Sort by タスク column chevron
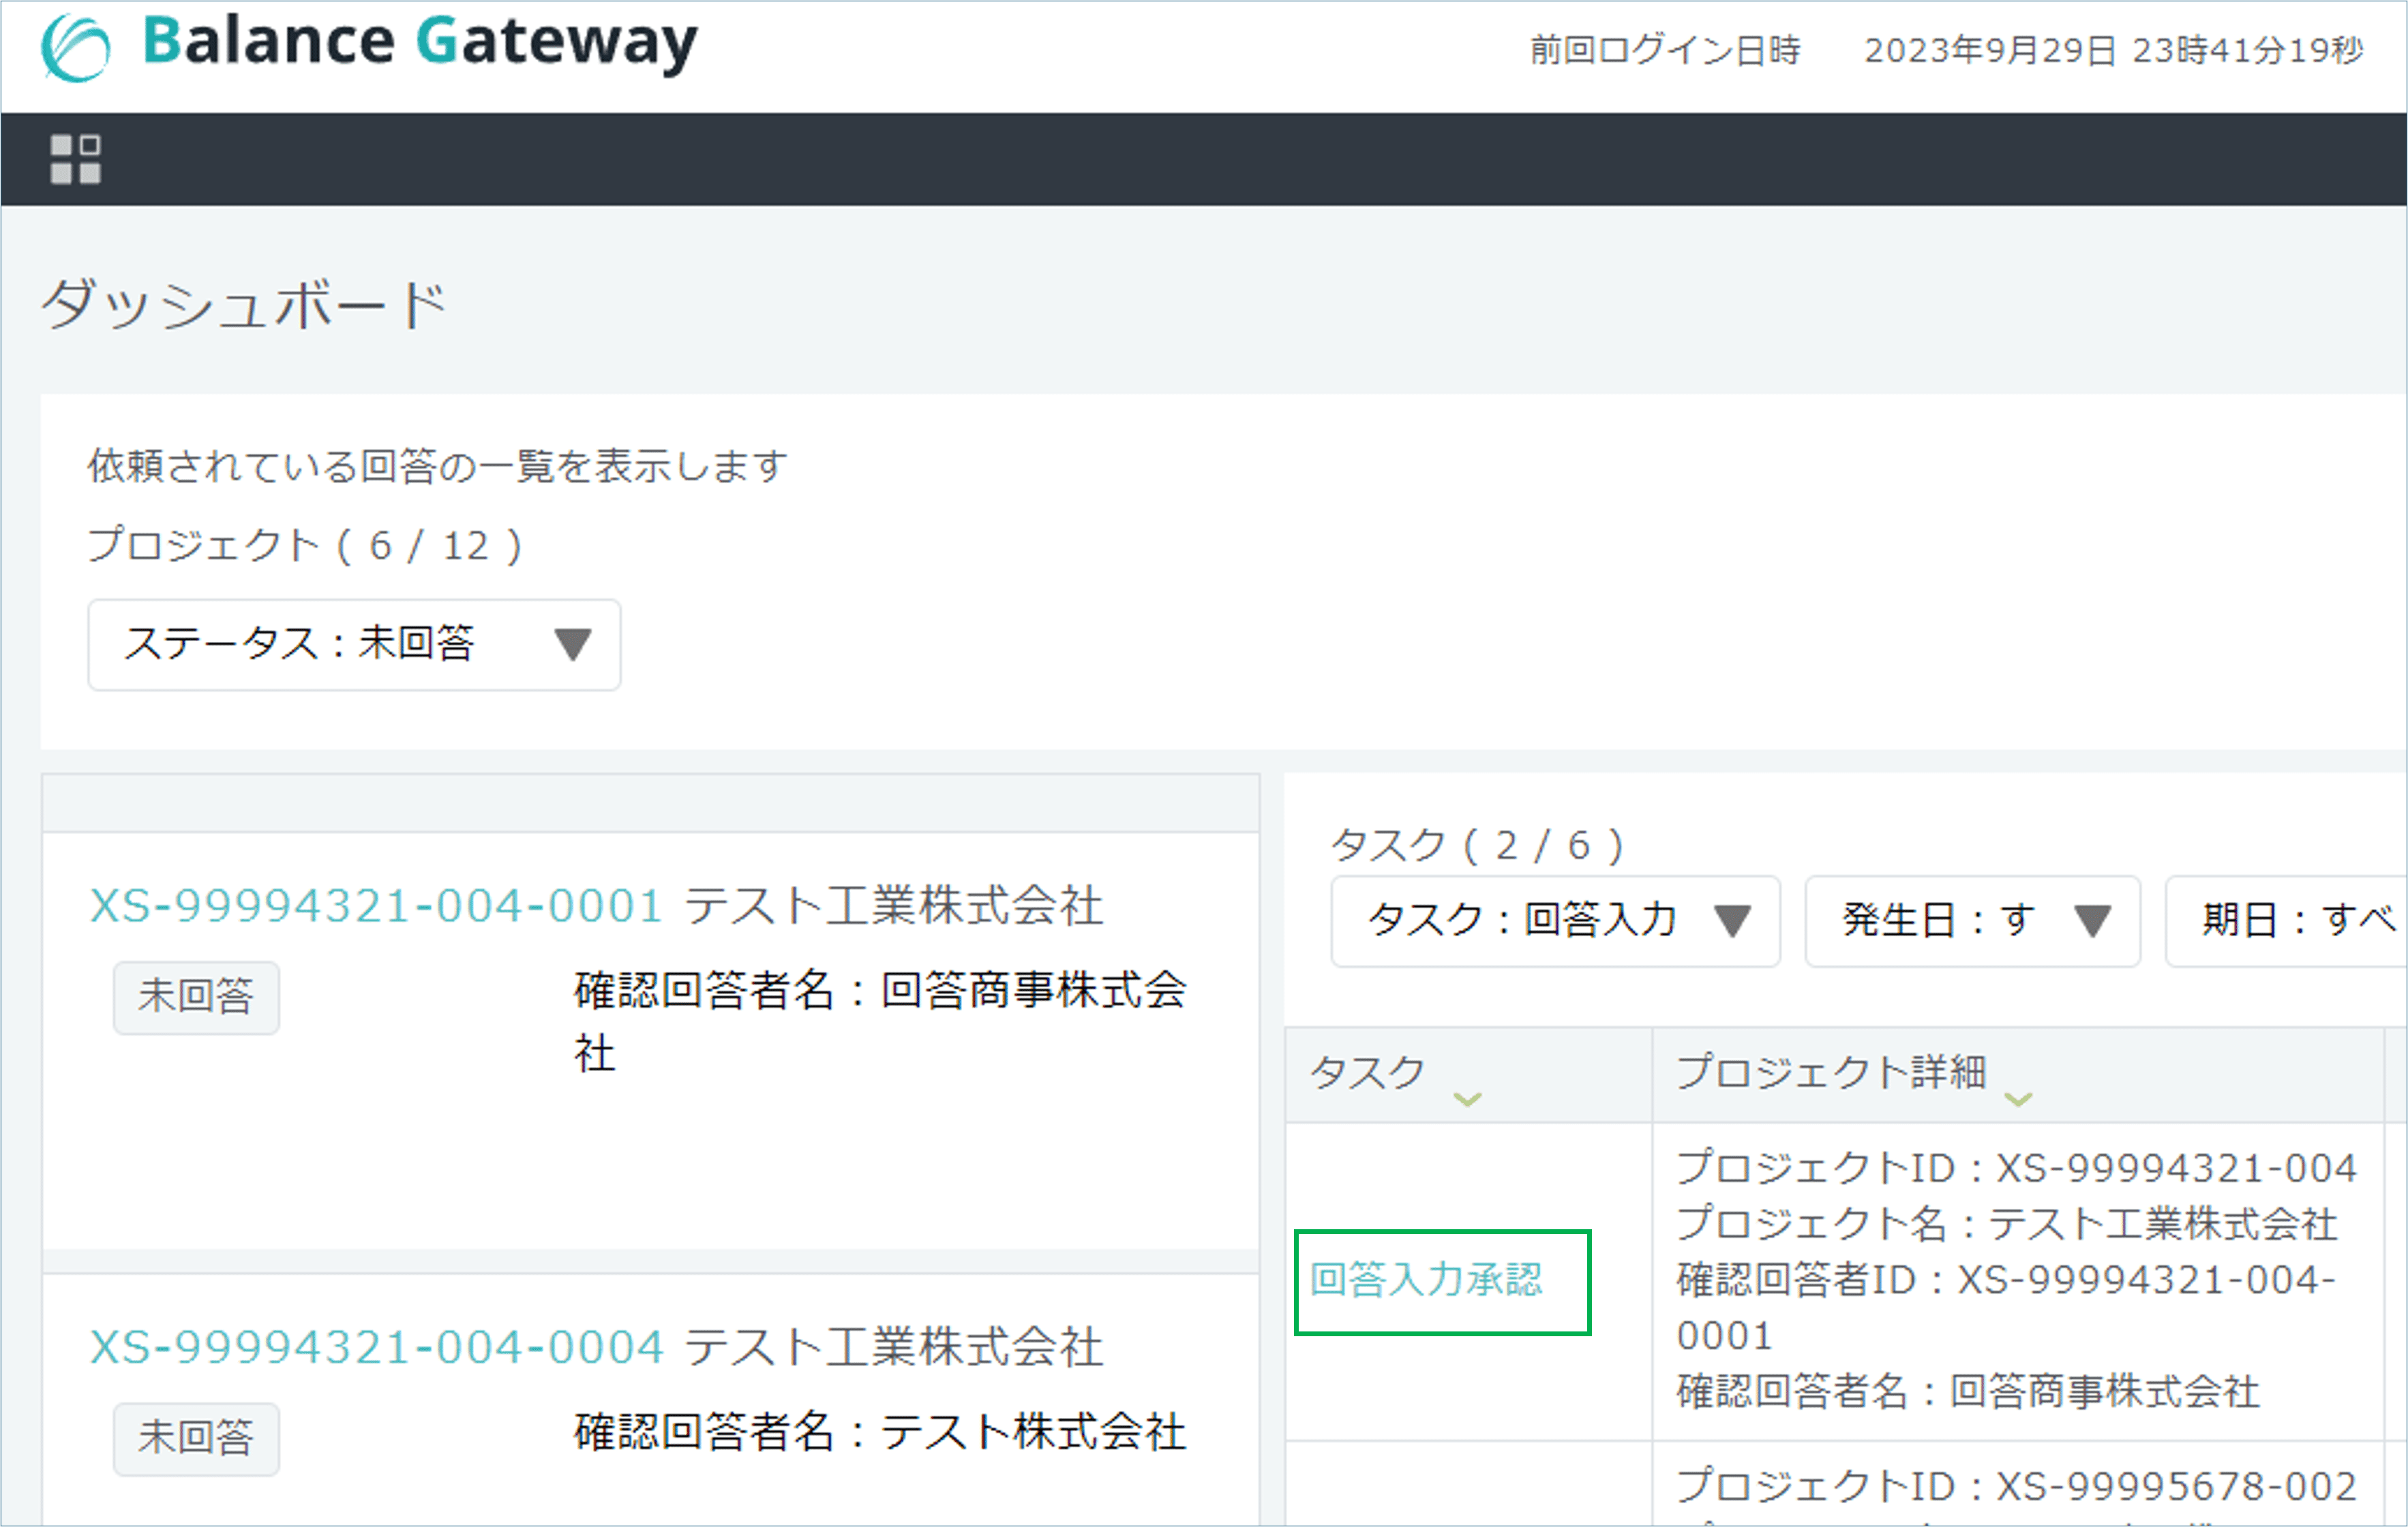Image resolution: width=2408 pixels, height=1527 pixels. tap(1467, 1099)
